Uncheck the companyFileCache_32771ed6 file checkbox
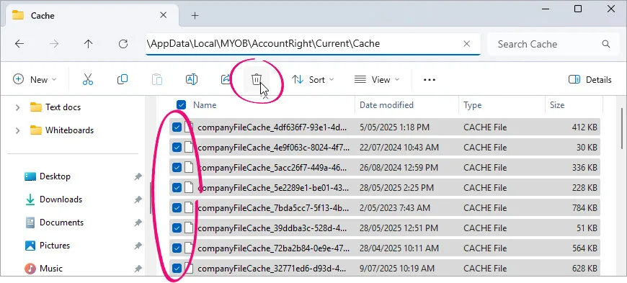The width and height of the screenshot is (627, 283). (177, 268)
